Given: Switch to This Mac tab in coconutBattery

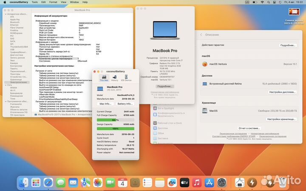Looking at the screenshot, I should [x=104, y=78].
